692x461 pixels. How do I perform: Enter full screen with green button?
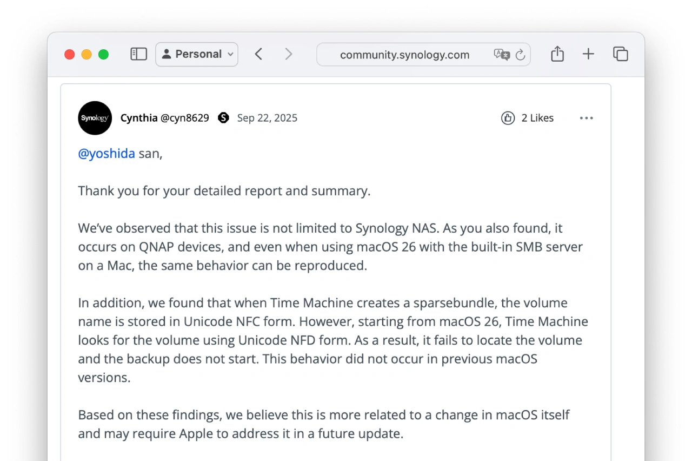[103, 54]
